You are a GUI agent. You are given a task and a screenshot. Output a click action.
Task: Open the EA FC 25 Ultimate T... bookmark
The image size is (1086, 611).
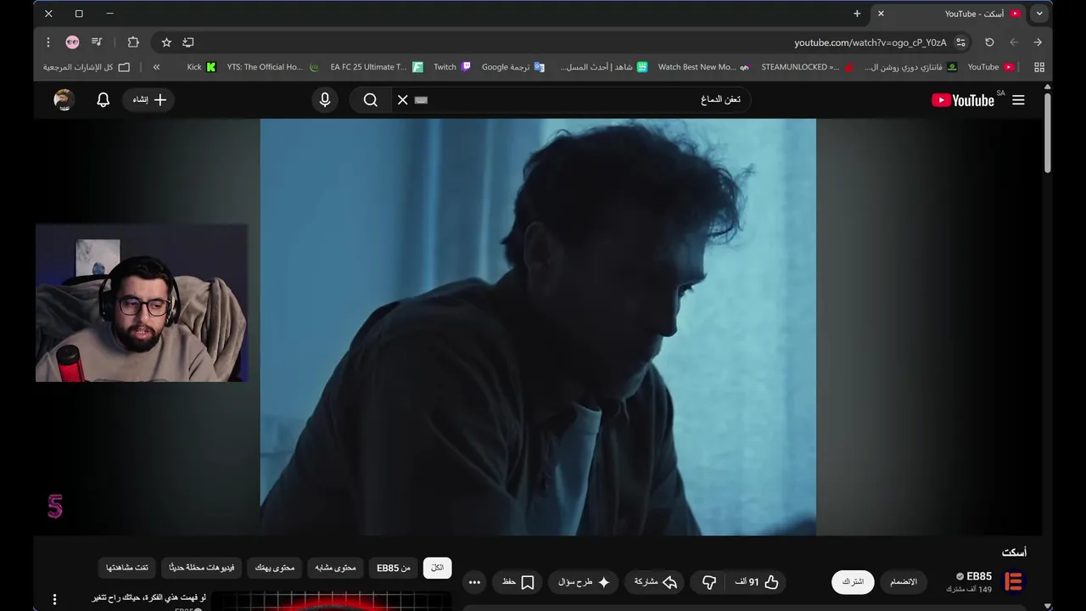377,67
